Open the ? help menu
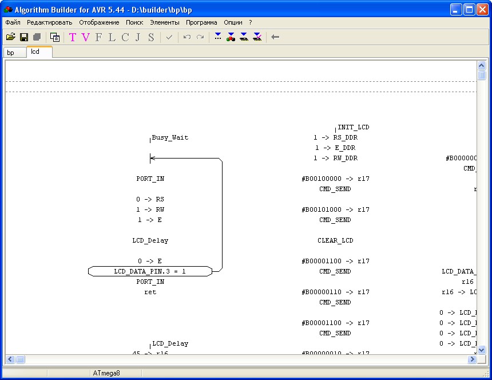492x380 pixels. click(251, 22)
